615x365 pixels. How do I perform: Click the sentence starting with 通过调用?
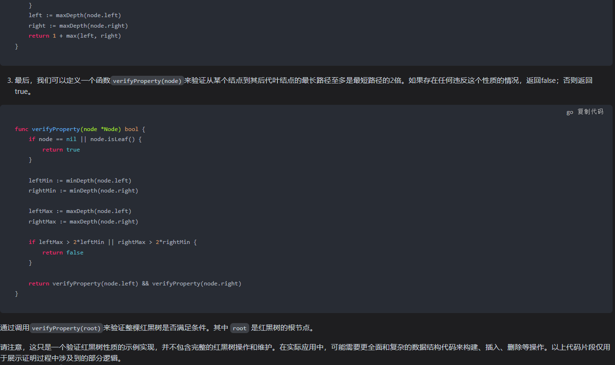(158, 328)
